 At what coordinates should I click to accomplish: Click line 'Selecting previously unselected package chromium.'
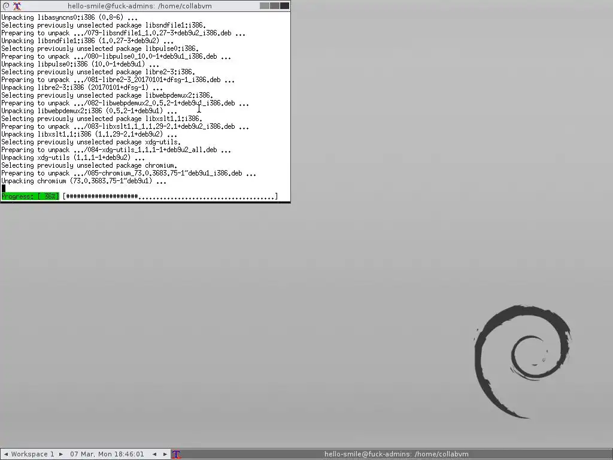(x=89, y=165)
